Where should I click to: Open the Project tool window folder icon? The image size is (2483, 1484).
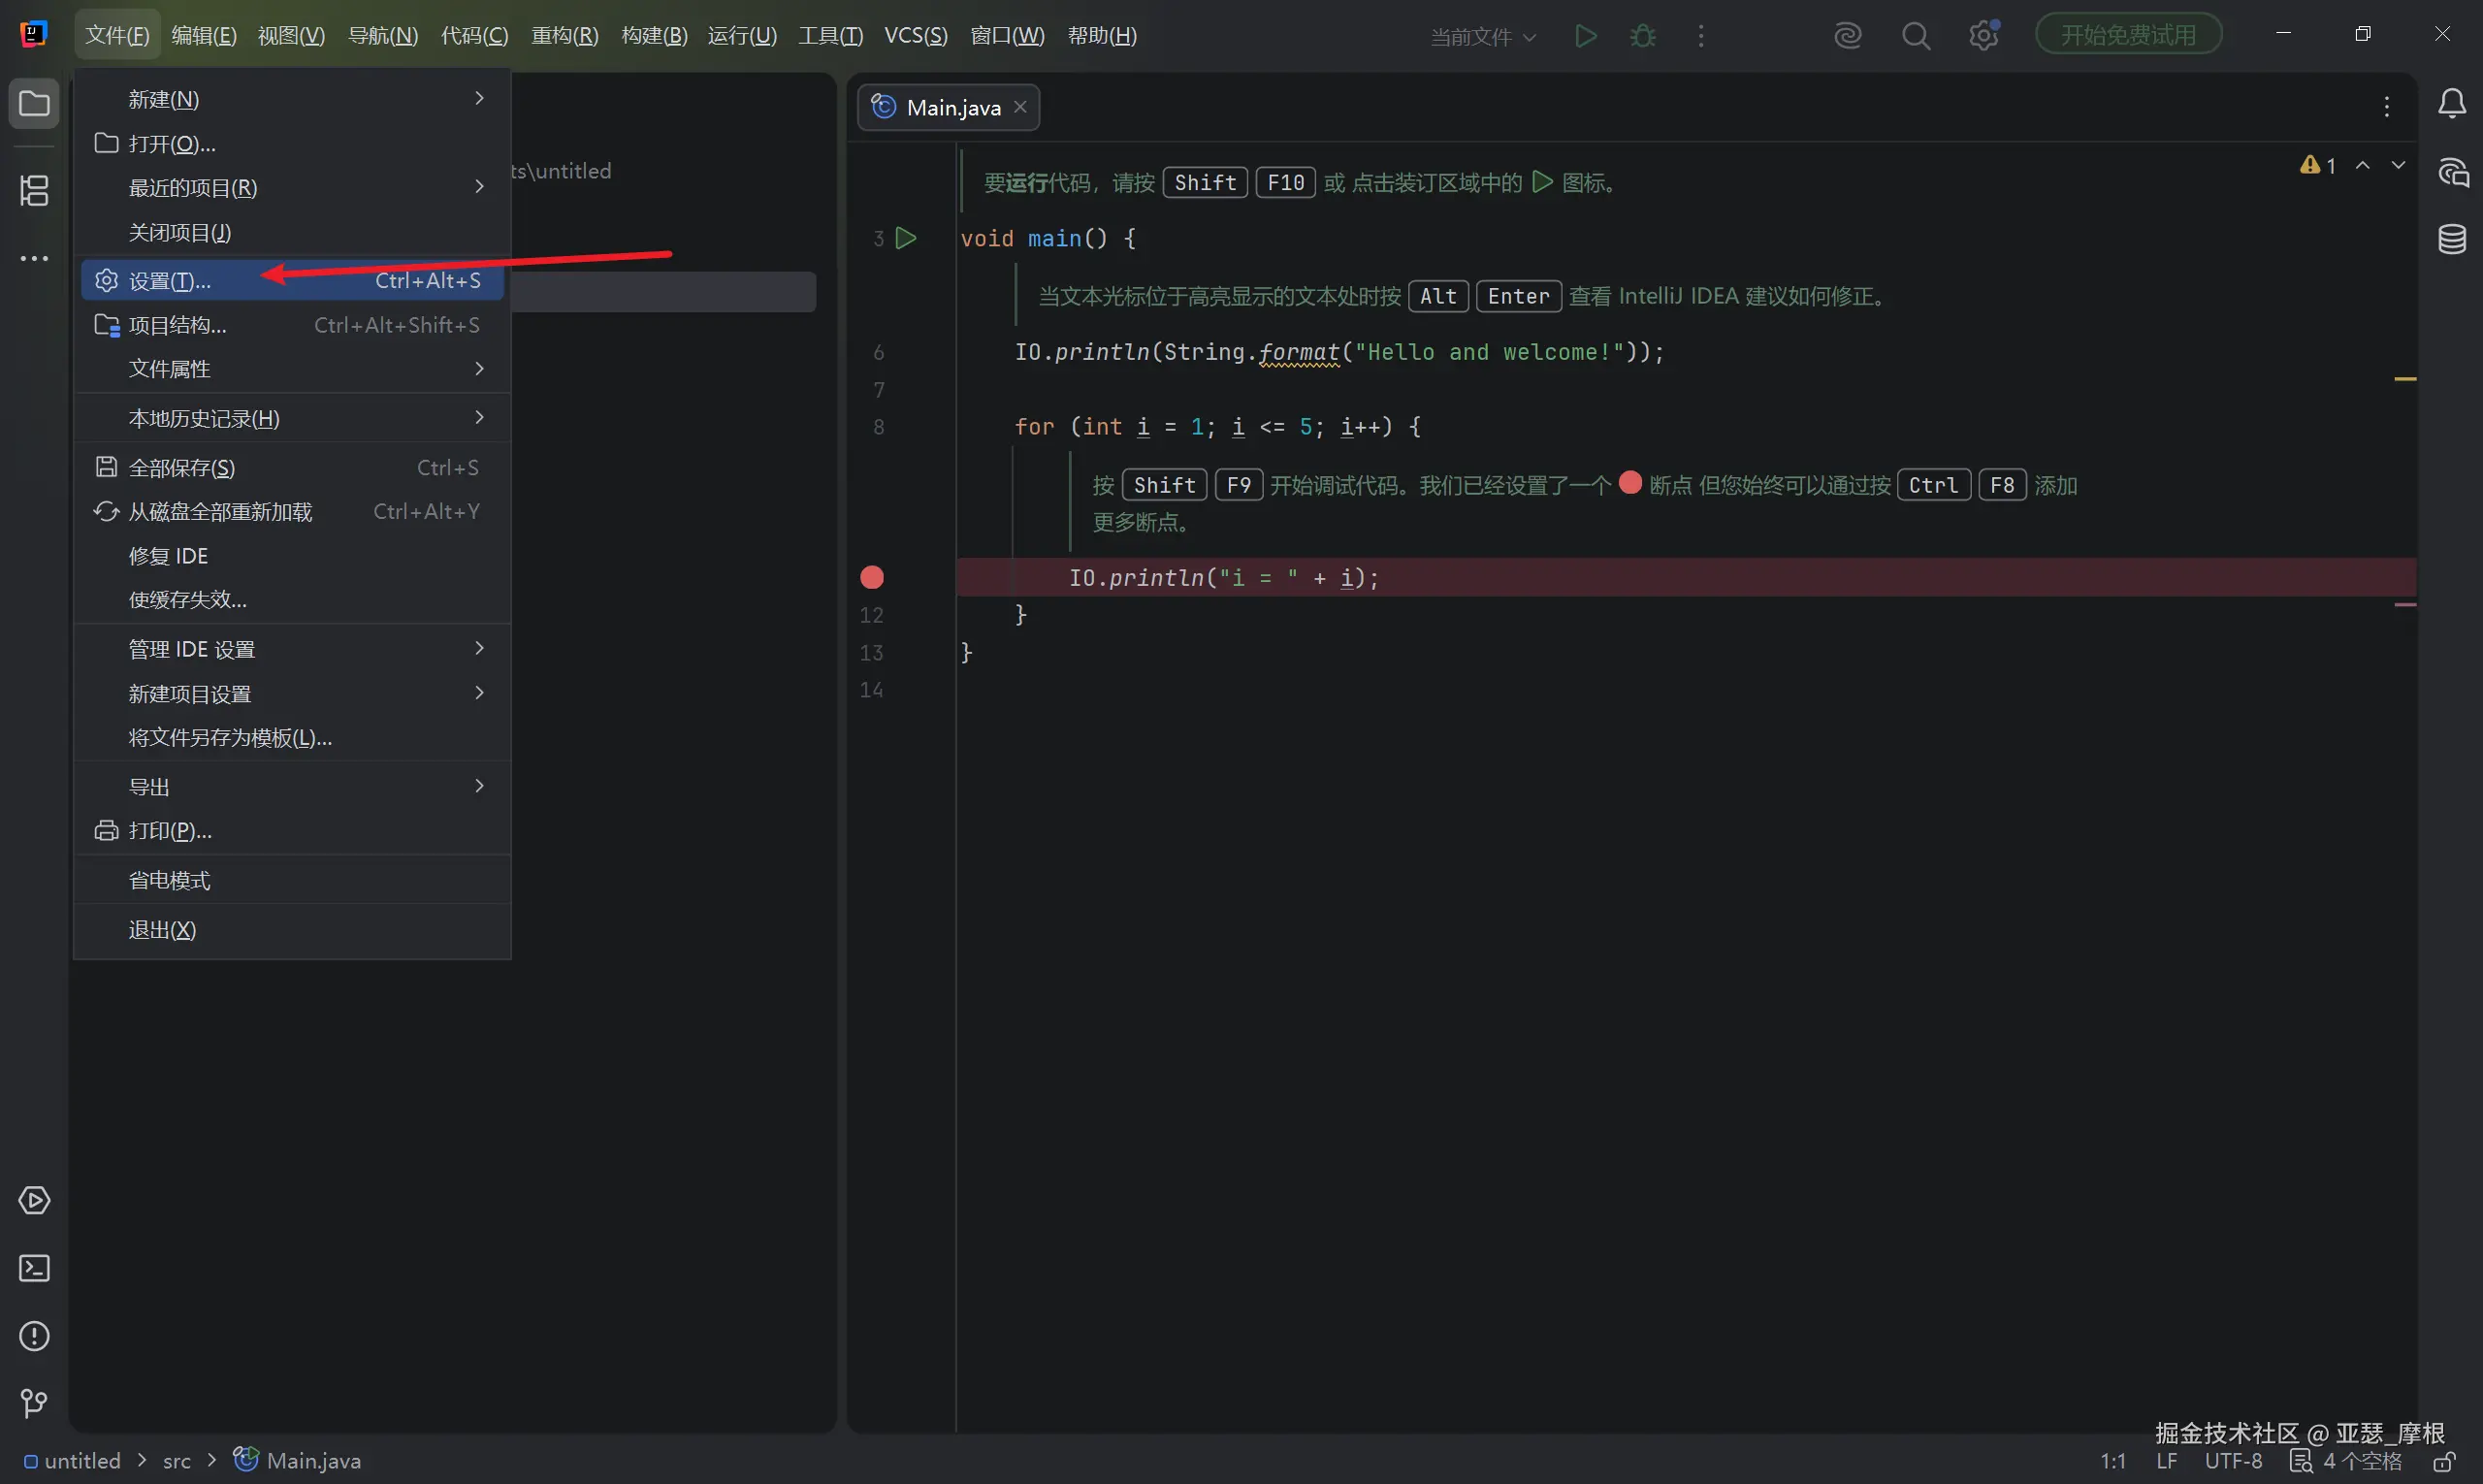coord(34,103)
